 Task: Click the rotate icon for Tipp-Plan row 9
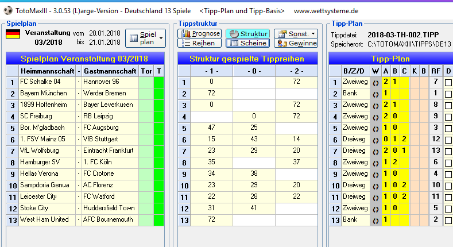pyautogui.click(x=375, y=175)
